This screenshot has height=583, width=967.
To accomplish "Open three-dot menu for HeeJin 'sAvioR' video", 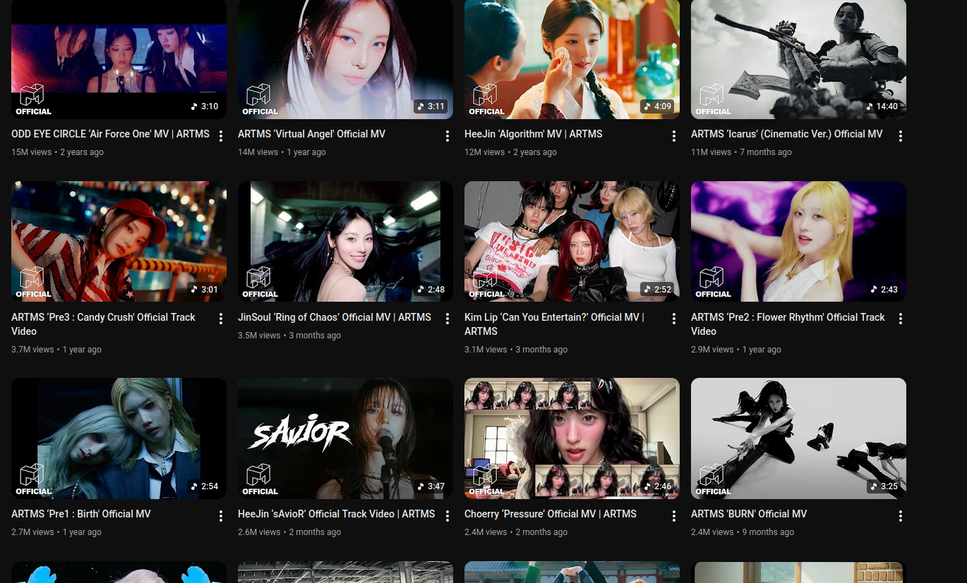I will tap(448, 516).
